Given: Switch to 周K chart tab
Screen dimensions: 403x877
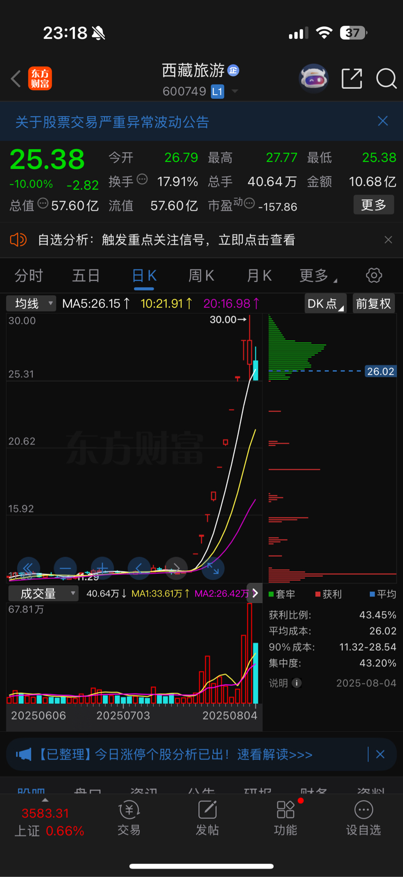Looking at the screenshot, I should 201,275.
